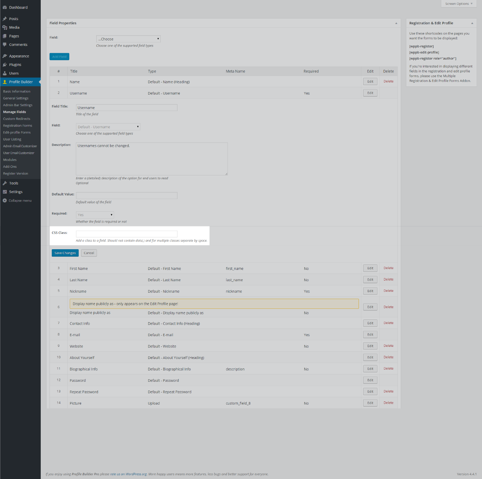Screen dimensions: 482x479
Task: Click the custom_field_8 meta name cell
Action: click(x=238, y=403)
